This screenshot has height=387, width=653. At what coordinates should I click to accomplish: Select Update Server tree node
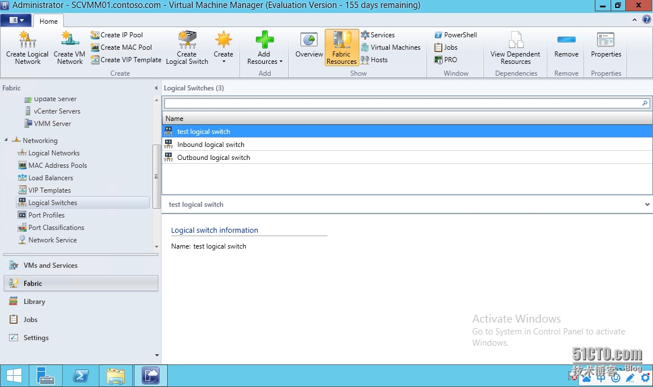50,99
